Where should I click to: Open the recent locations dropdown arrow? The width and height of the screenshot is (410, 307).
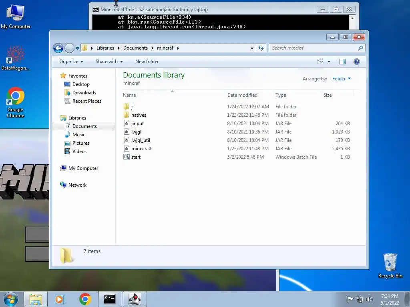77,48
